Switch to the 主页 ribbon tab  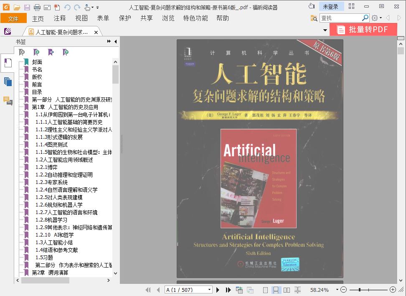click(x=38, y=18)
